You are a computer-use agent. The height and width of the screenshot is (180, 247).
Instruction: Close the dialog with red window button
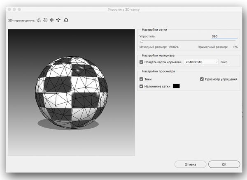(x=9, y=9)
